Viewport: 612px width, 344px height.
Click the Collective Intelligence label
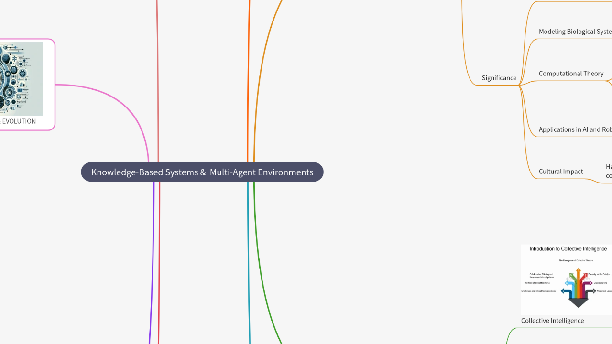552,321
